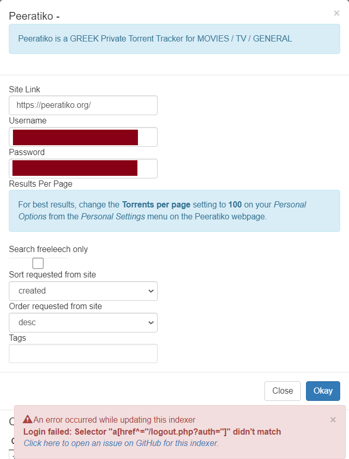Open the 'Order requested from site' dropdown

click(x=83, y=323)
